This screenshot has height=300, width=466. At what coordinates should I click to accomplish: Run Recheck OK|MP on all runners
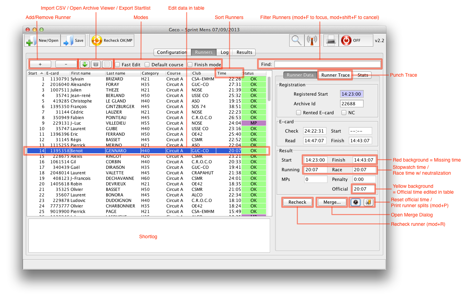click(x=112, y=40)
